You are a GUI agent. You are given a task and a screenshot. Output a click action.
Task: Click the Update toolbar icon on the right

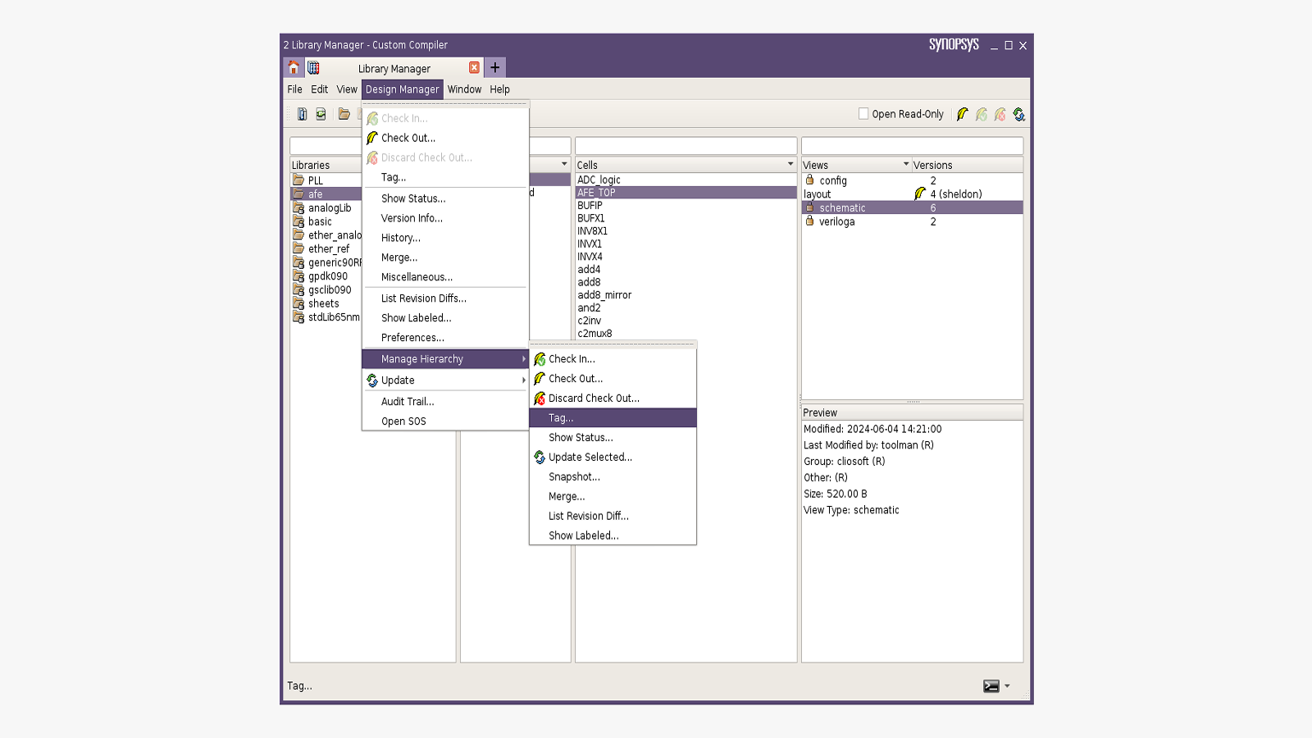tap(1019, 114)
